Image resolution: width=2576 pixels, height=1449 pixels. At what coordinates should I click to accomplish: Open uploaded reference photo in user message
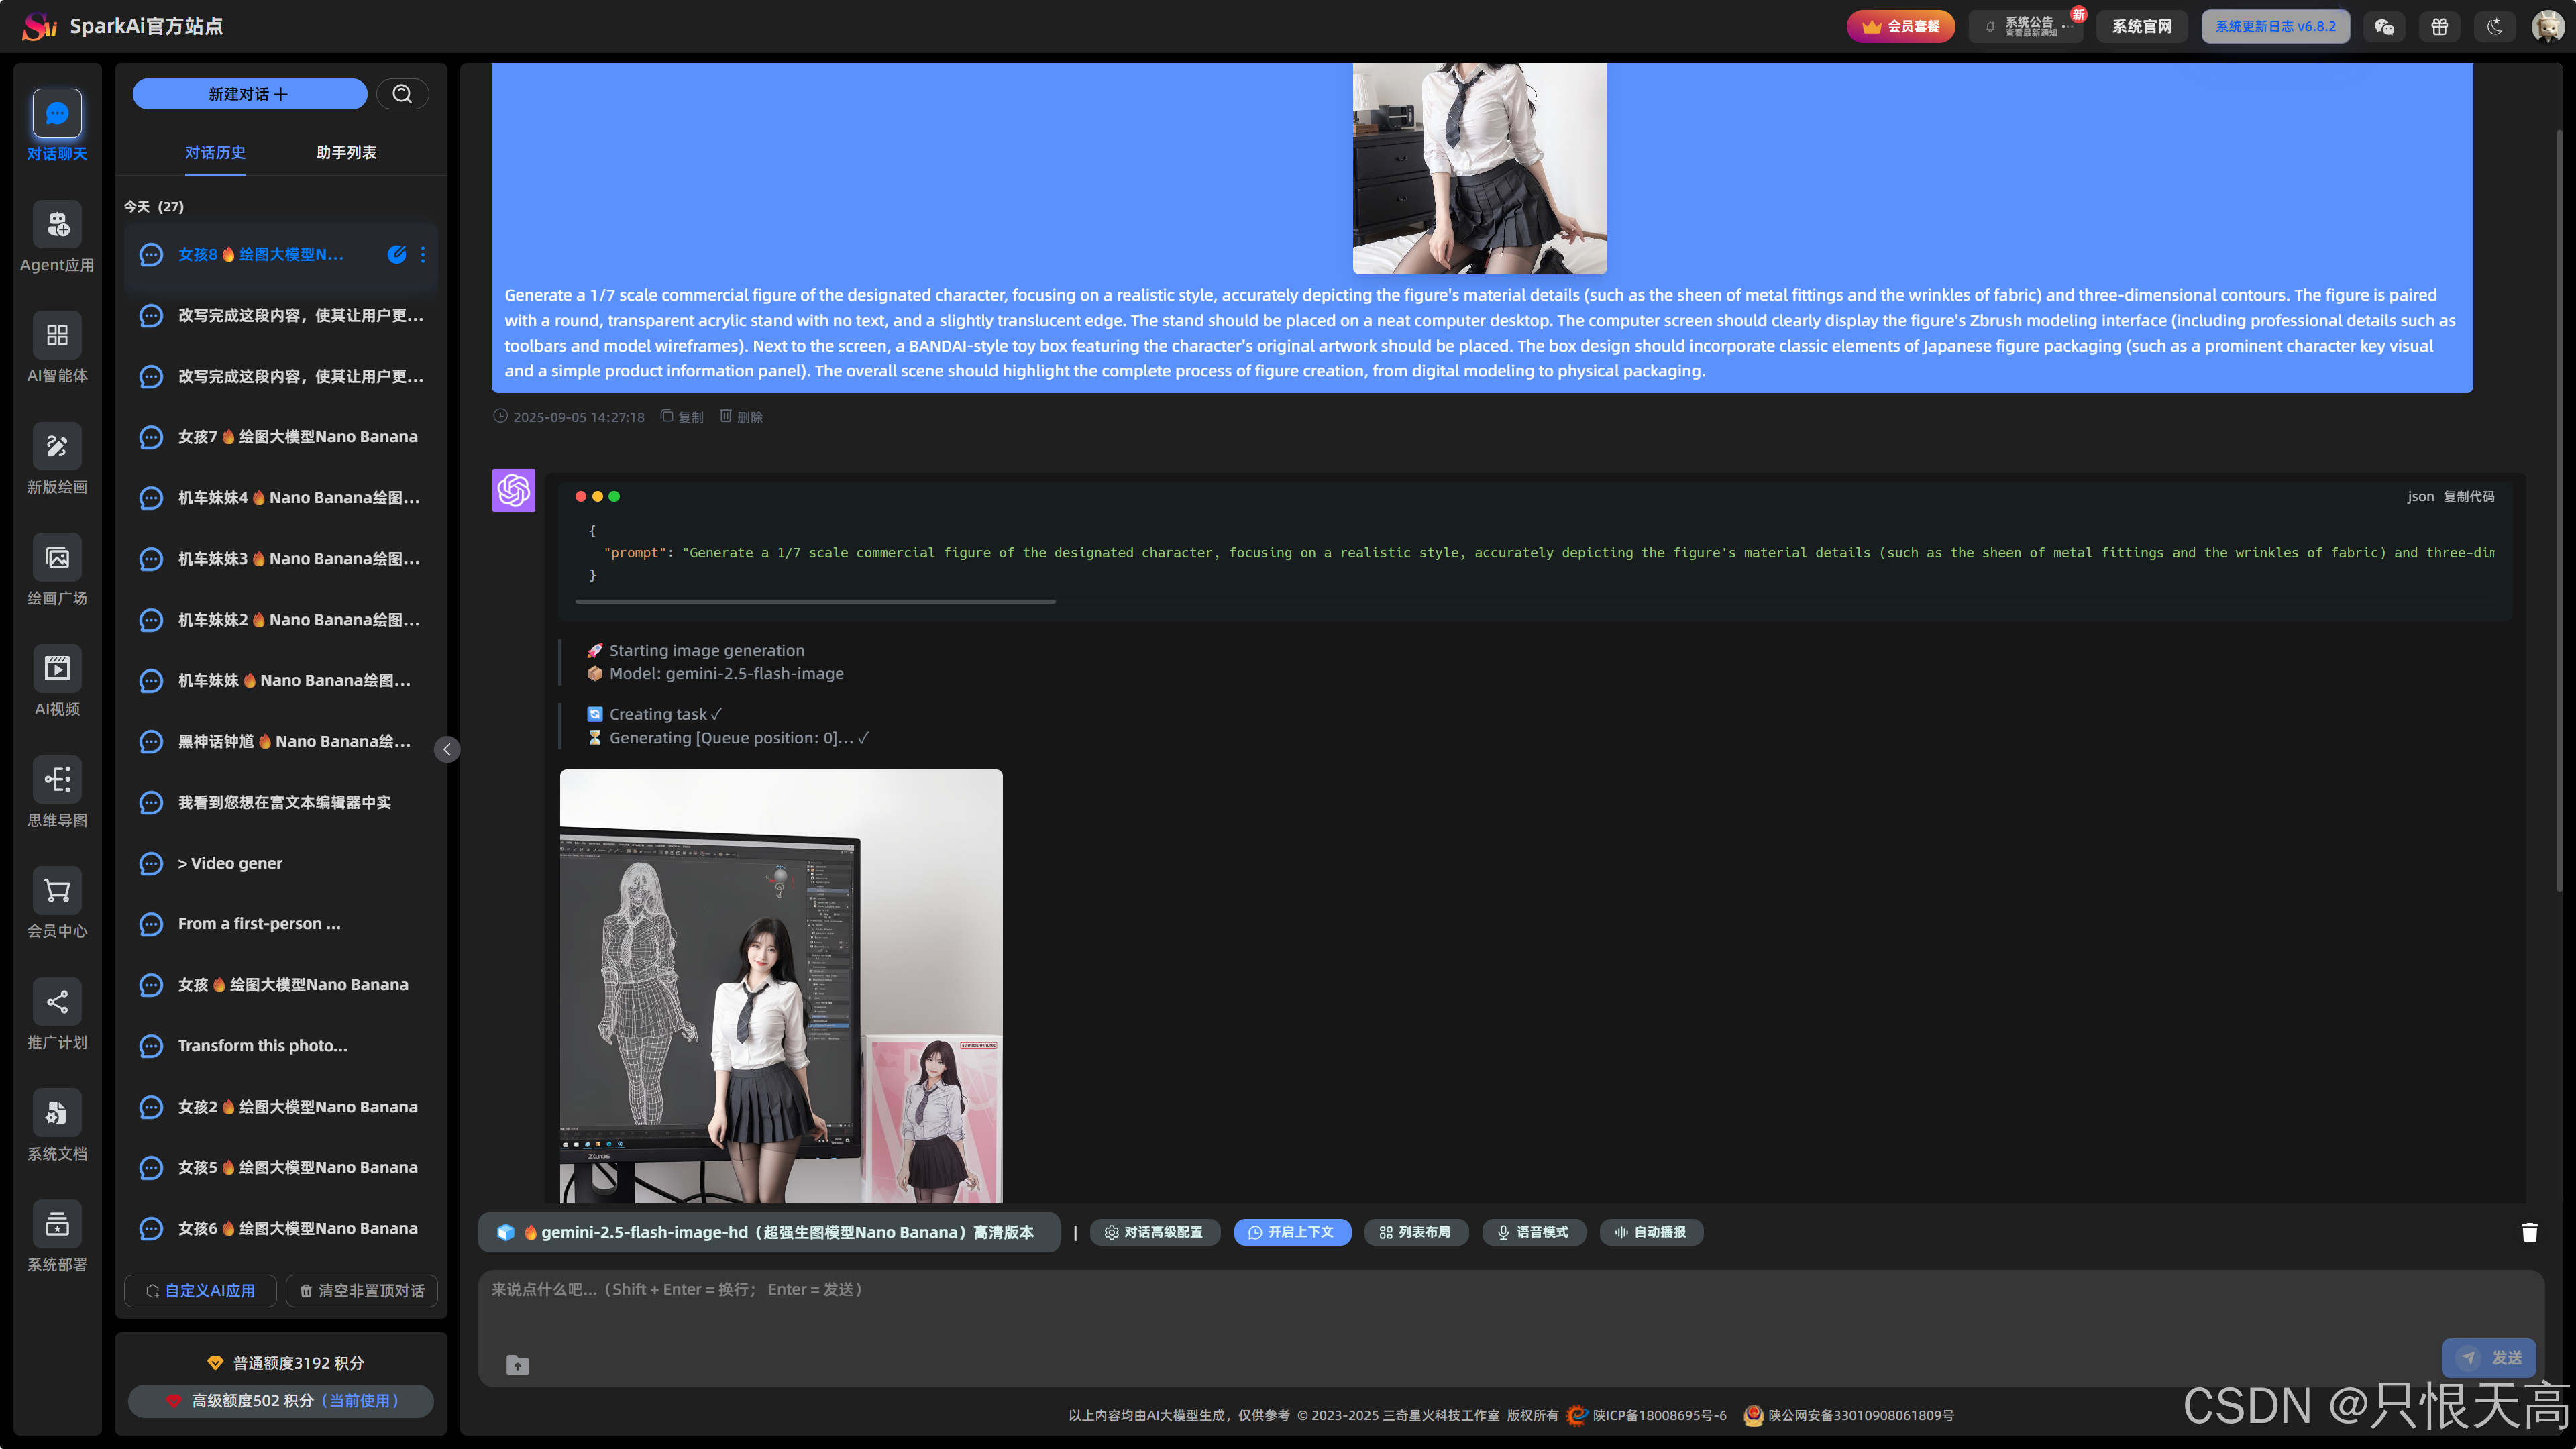tap(1480, 168)
